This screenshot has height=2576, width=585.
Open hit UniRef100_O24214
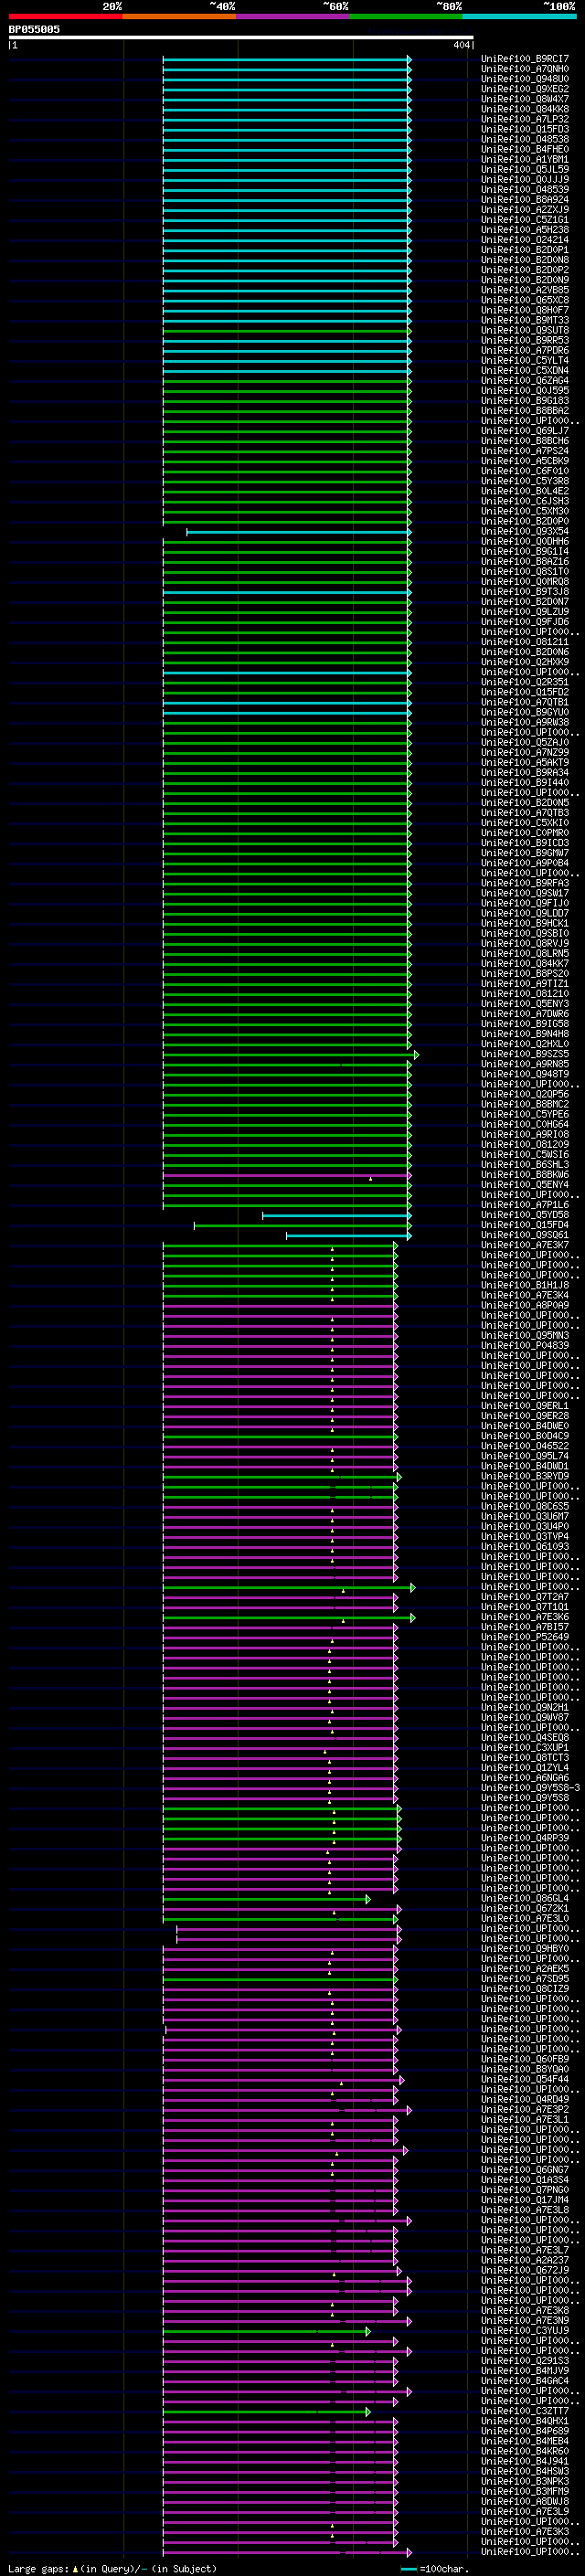[525, 240]
